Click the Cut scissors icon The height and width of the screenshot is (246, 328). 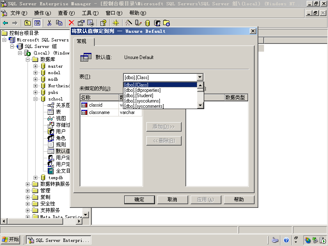[x=49, y=23]
